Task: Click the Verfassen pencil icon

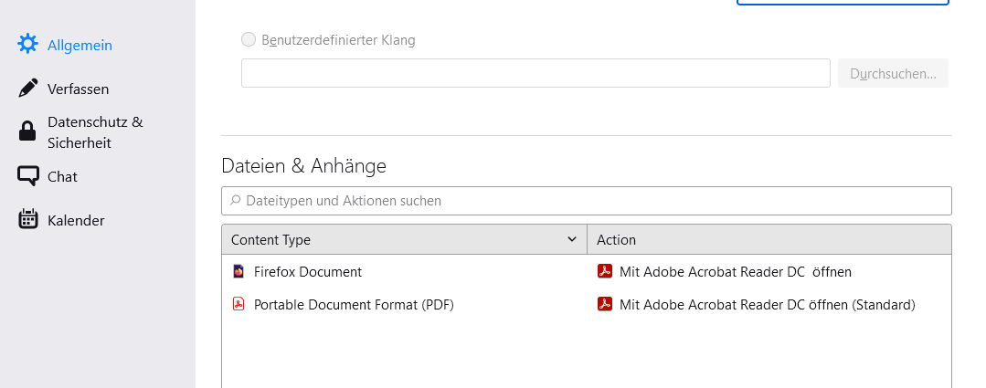Action: click(28, 89)
